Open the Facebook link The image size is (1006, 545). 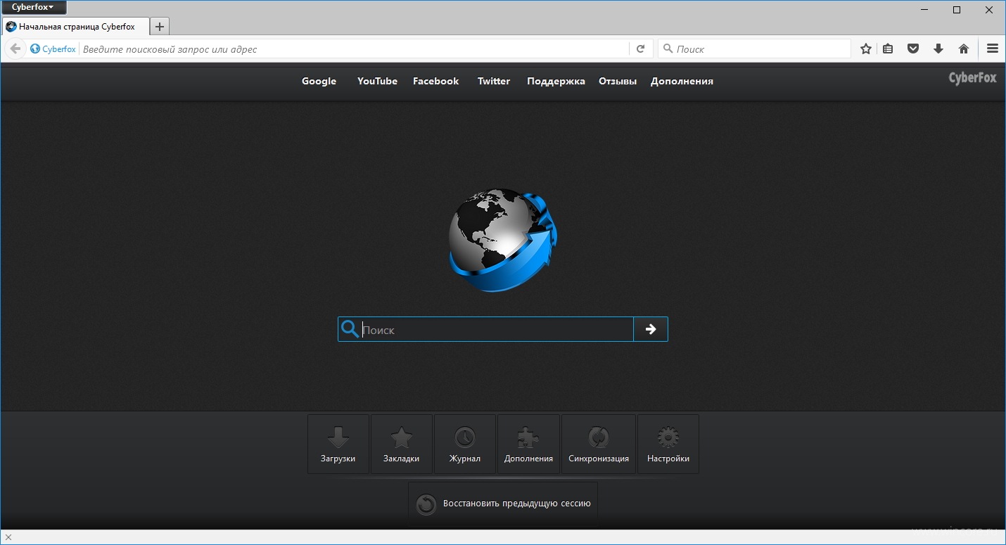coord(435,82)
